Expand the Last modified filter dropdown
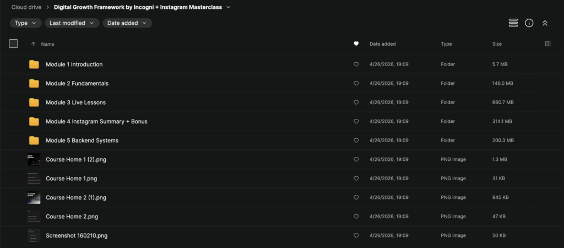564x248 pixels. click(72, 23)
